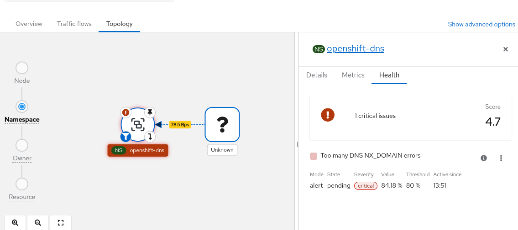
Task: Select the Namespace scope level
Action: pyautogui.click(x=22, y=107)
